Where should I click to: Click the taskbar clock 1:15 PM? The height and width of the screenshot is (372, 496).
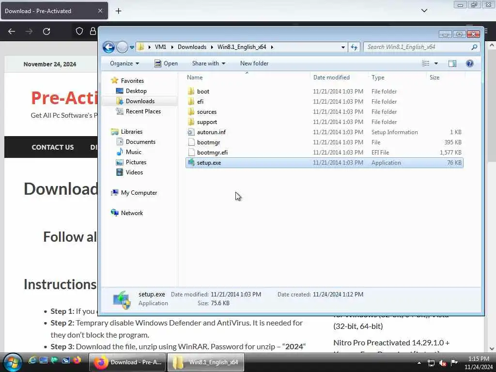[479, 359]
